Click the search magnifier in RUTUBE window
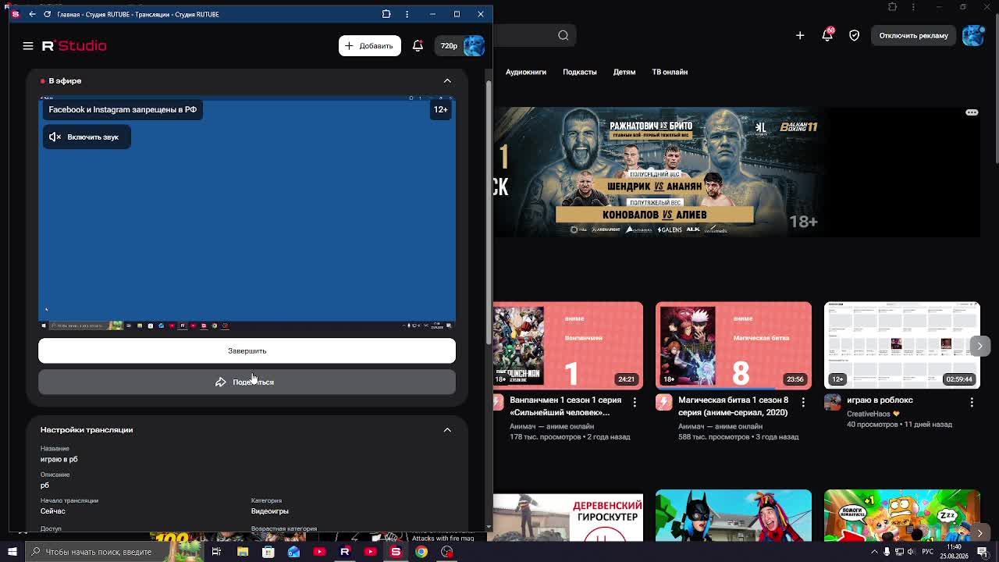The height and width of the screenshot is (562, 999). point(563,35)
